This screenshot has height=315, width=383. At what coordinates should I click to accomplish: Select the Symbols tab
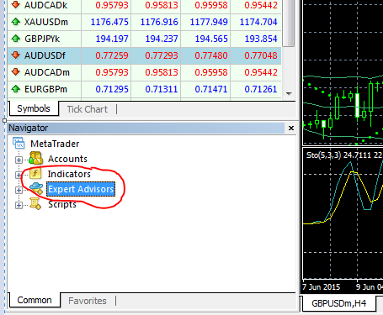coord(34,108)
